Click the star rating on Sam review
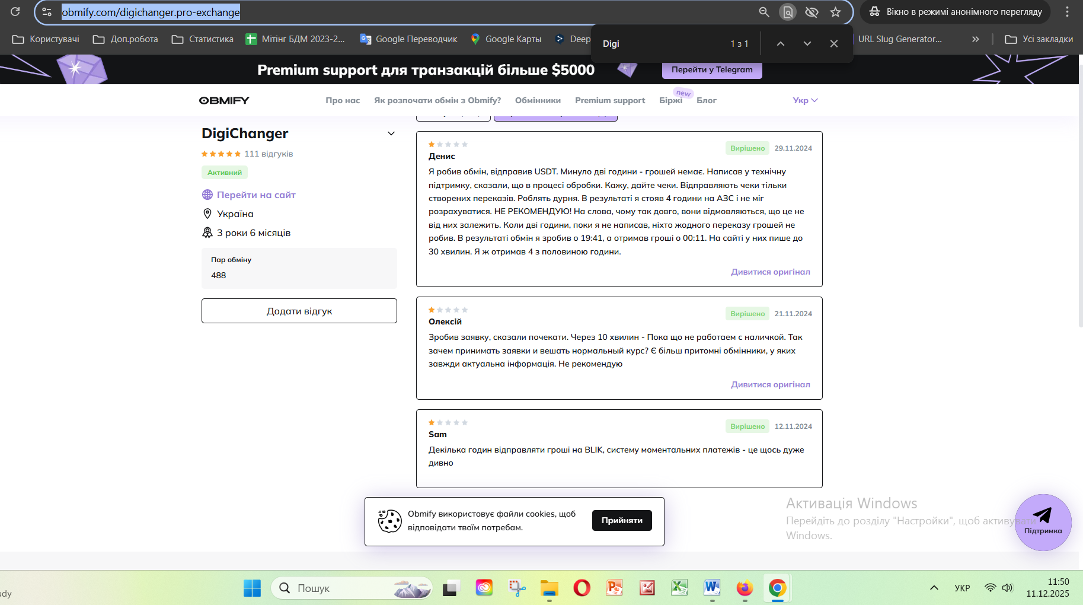 [x=448, y=422]
